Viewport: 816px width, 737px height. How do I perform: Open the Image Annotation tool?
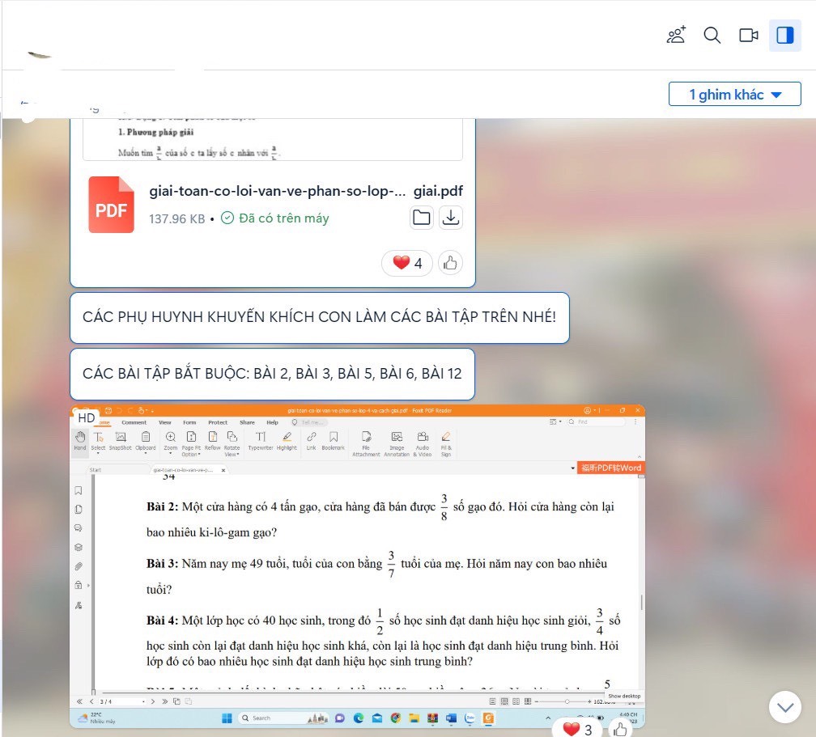click(396, 438)
